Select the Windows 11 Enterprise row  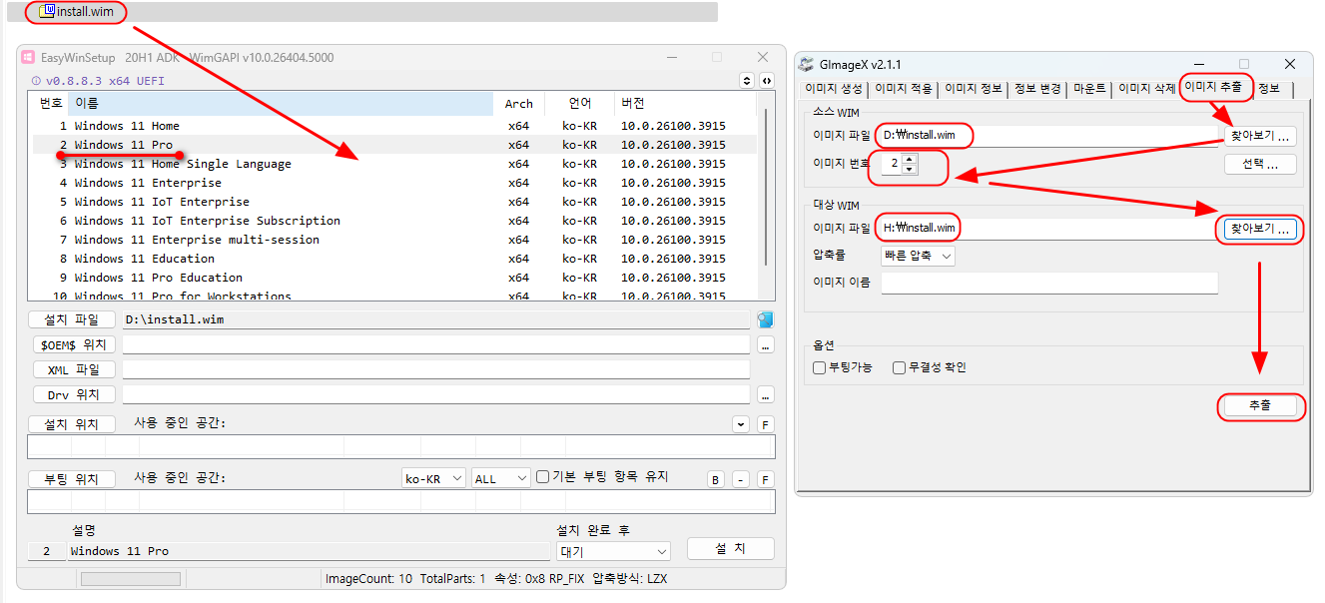click(x=394, y=183)
